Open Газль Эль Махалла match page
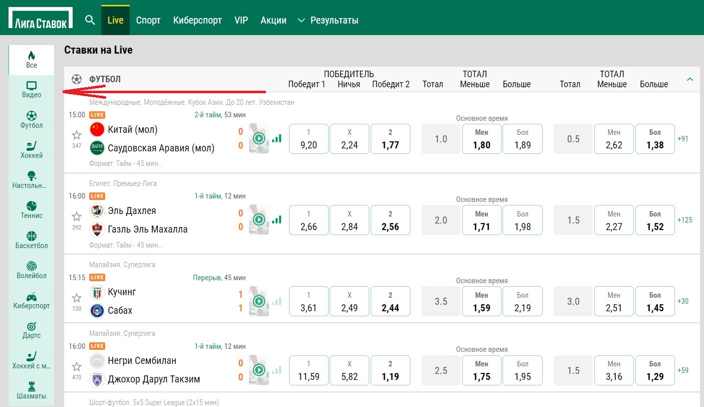 pos(148,229)
